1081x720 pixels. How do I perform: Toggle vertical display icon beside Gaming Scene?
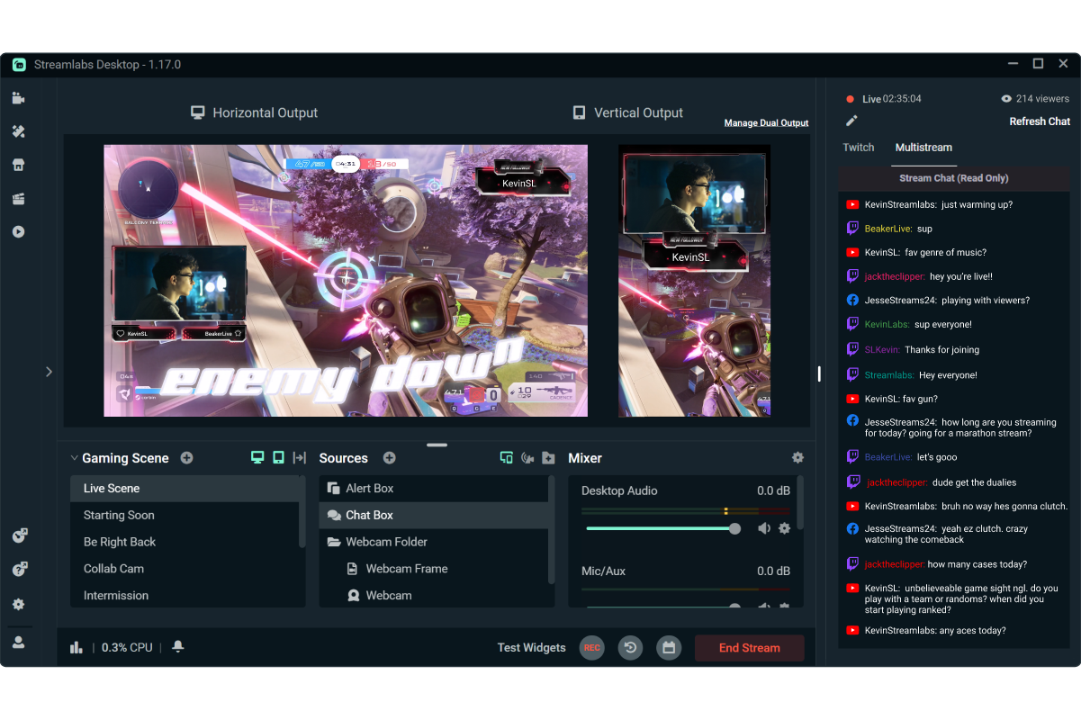[278, 458]
